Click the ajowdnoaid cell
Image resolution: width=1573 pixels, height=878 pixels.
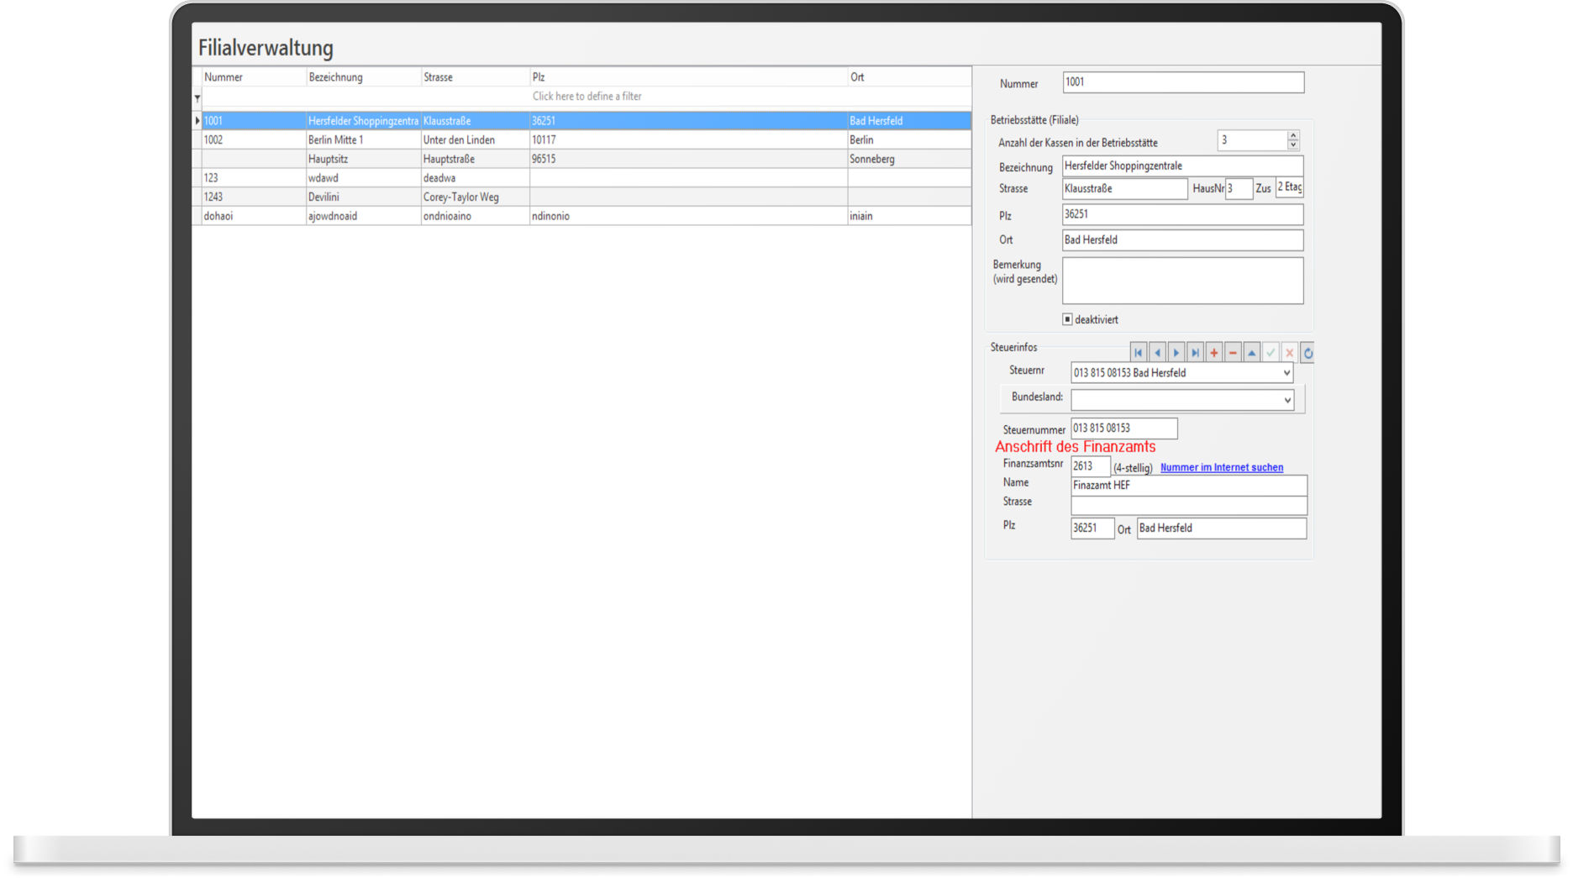(363, 216)
